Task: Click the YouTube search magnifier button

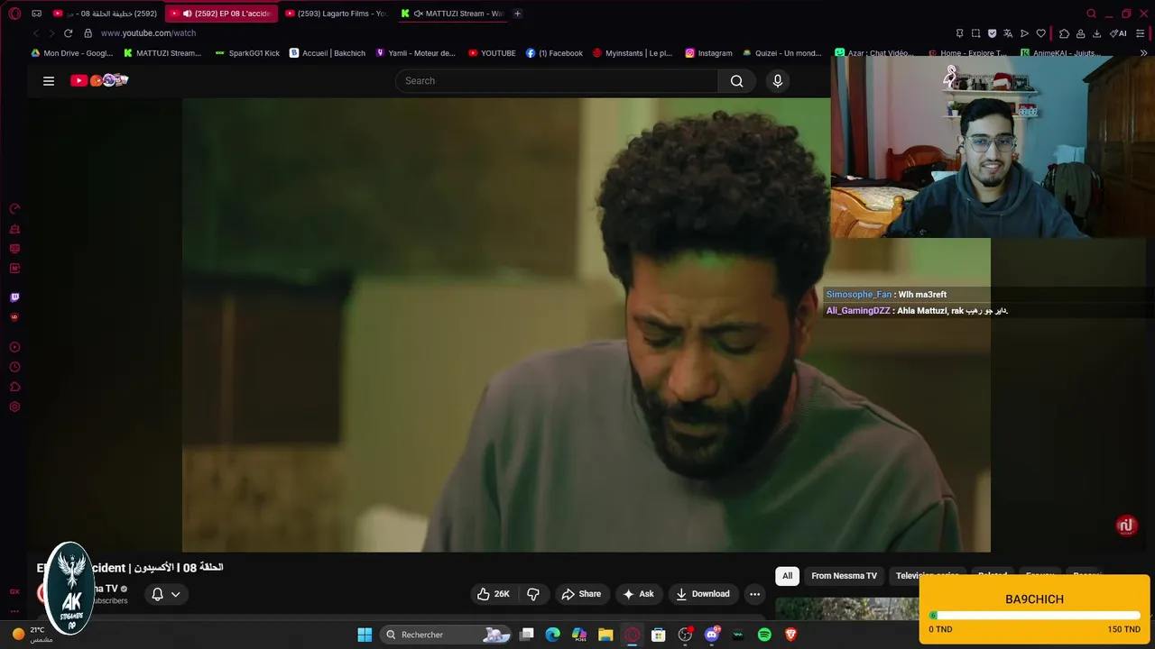Action: (737, 81)
